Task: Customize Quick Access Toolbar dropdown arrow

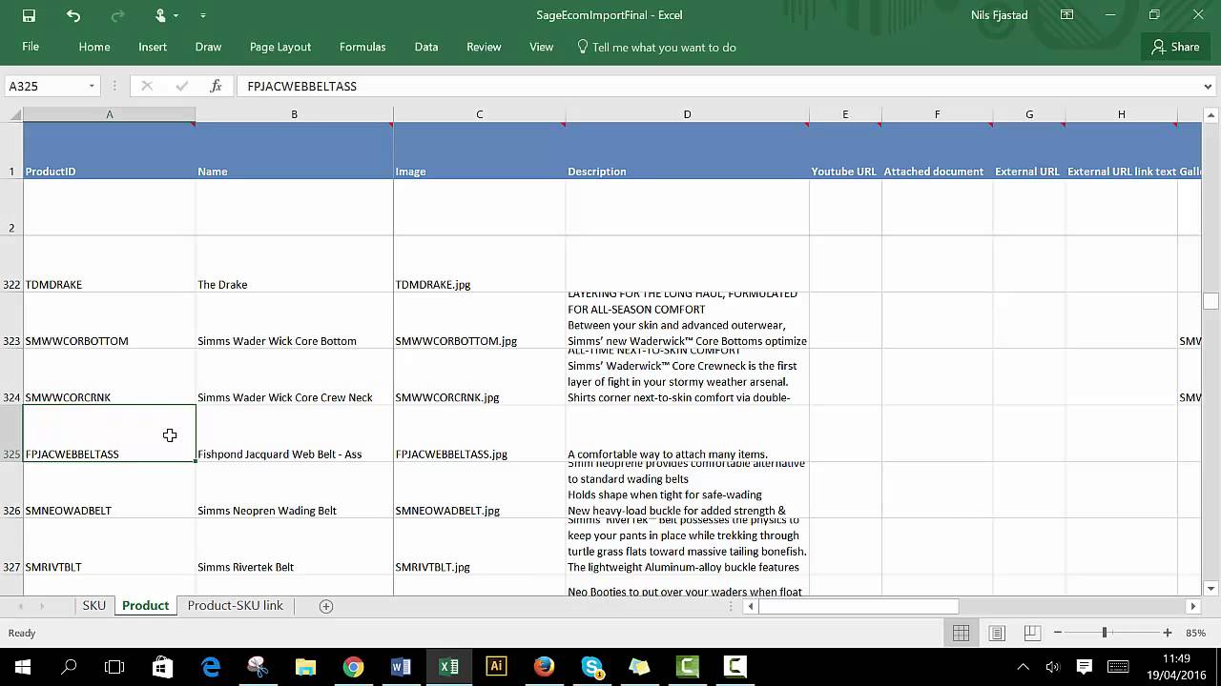Action: click(203, 15)
